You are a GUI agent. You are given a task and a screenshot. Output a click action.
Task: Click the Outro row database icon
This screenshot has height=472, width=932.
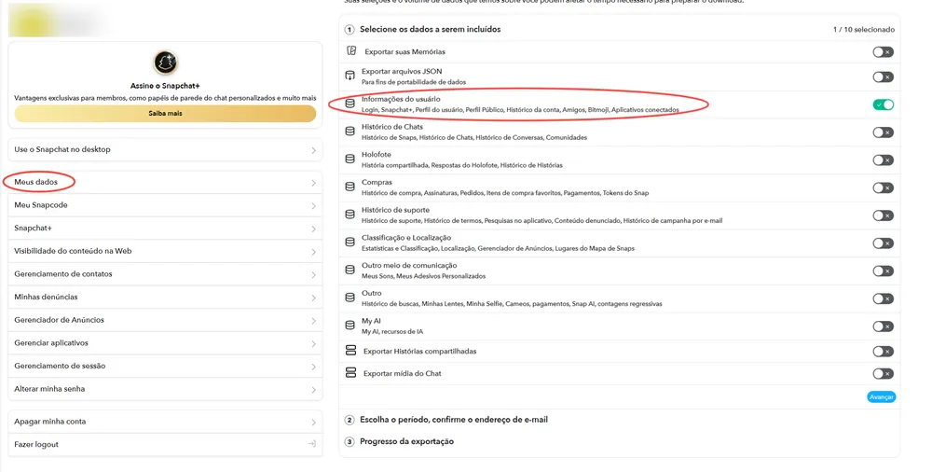coord(350,298)
